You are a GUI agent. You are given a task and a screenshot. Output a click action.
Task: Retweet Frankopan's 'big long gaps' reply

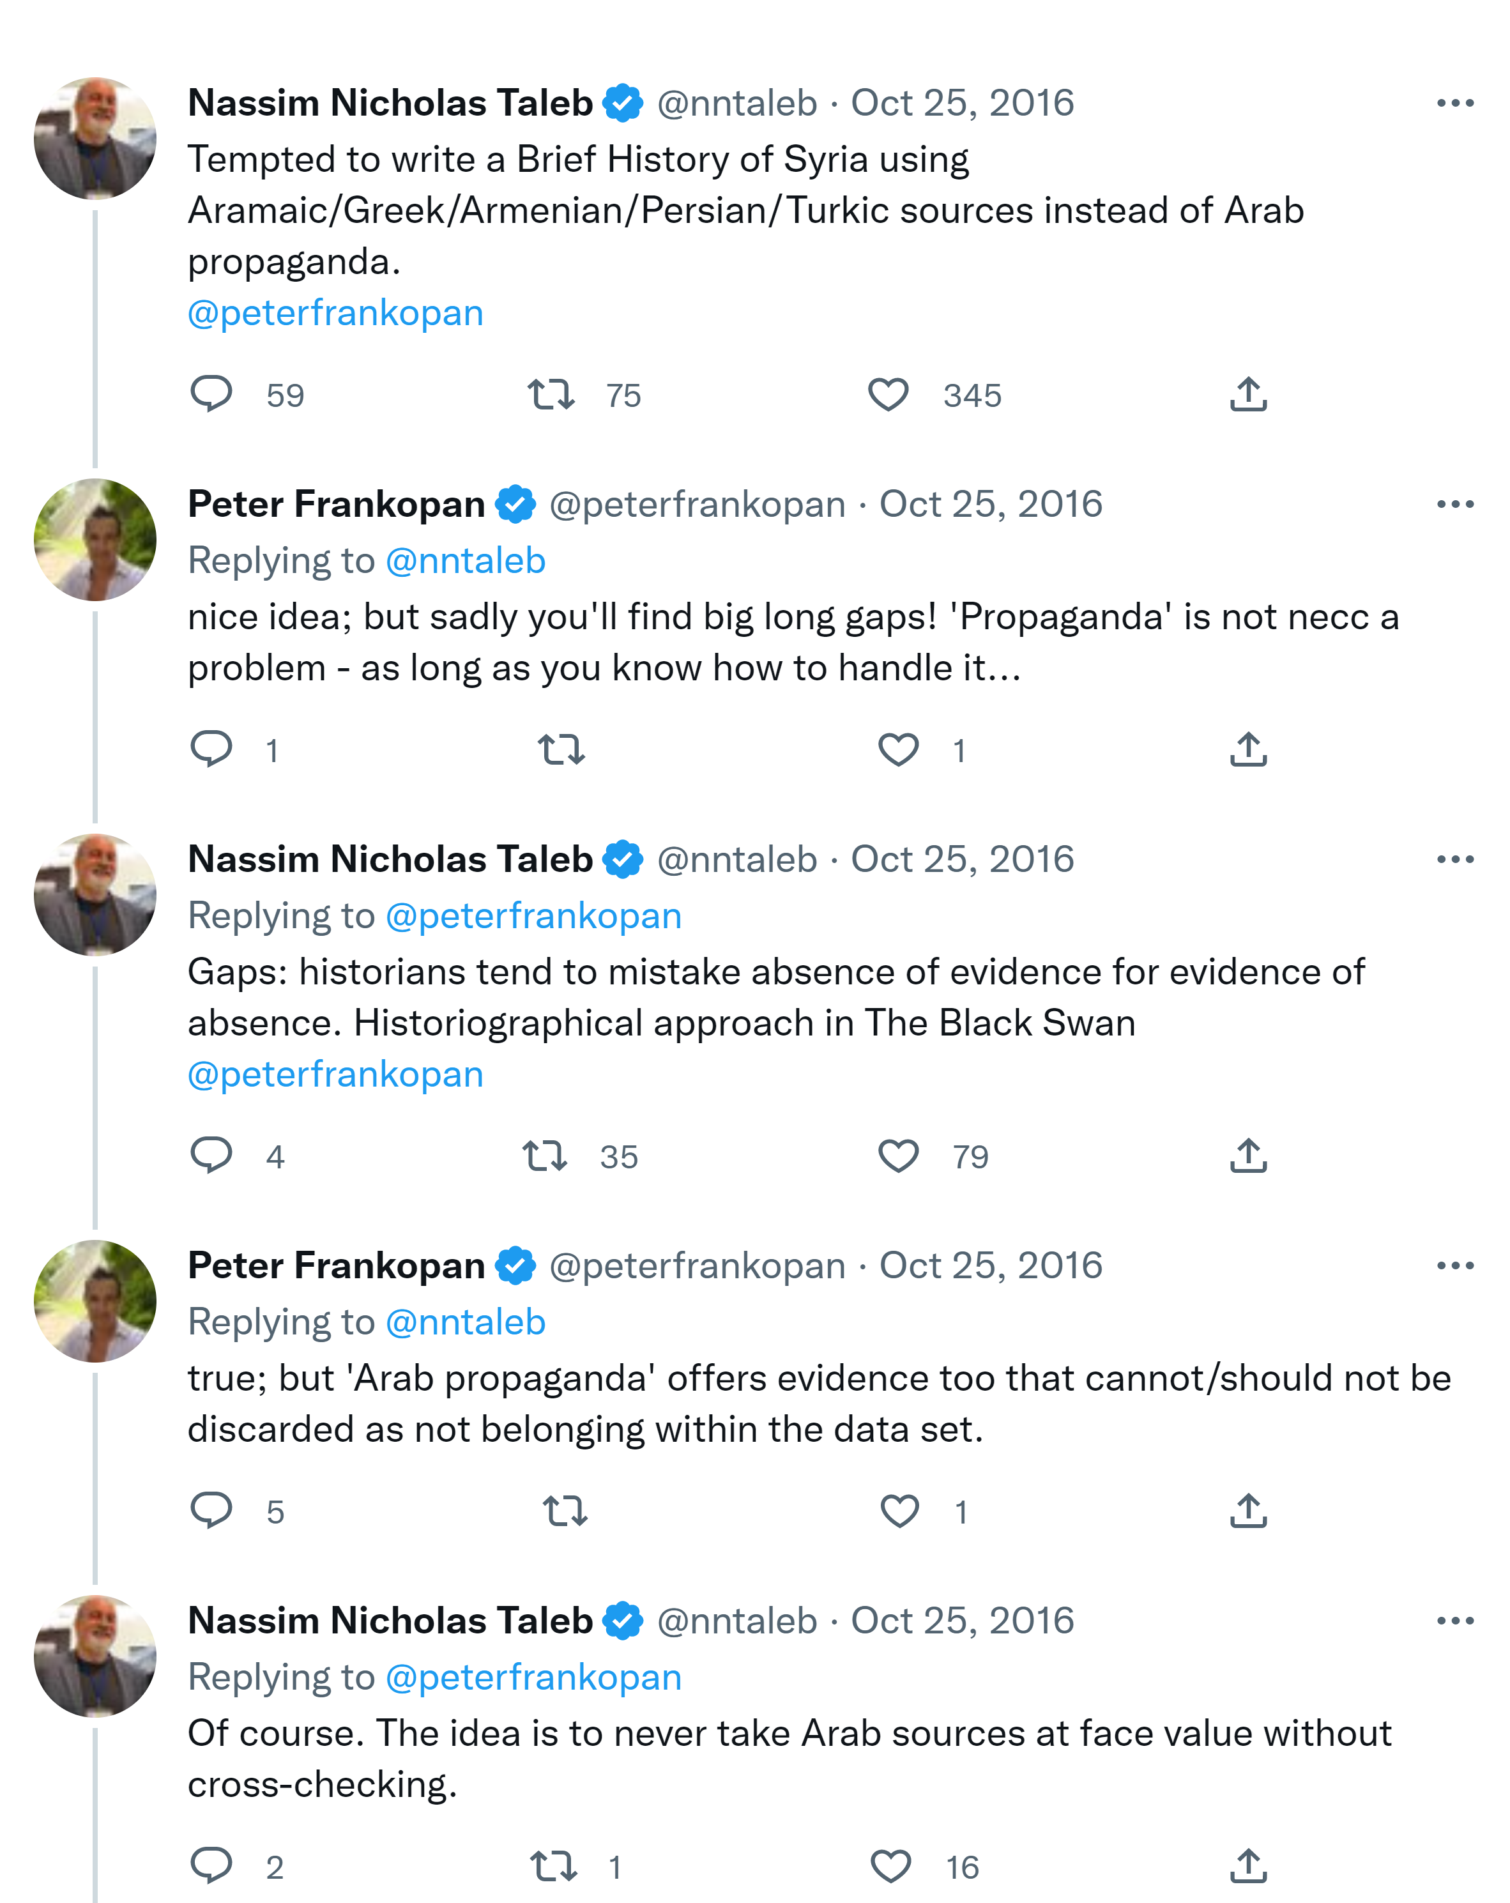[561, 749]
